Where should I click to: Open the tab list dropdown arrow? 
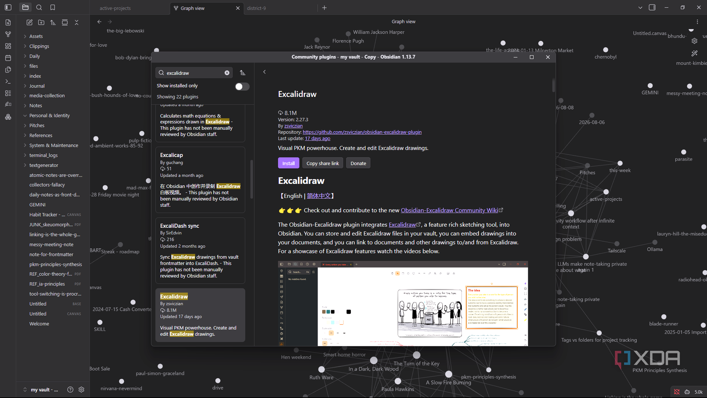pyautogui.click(x=640, y=8)
